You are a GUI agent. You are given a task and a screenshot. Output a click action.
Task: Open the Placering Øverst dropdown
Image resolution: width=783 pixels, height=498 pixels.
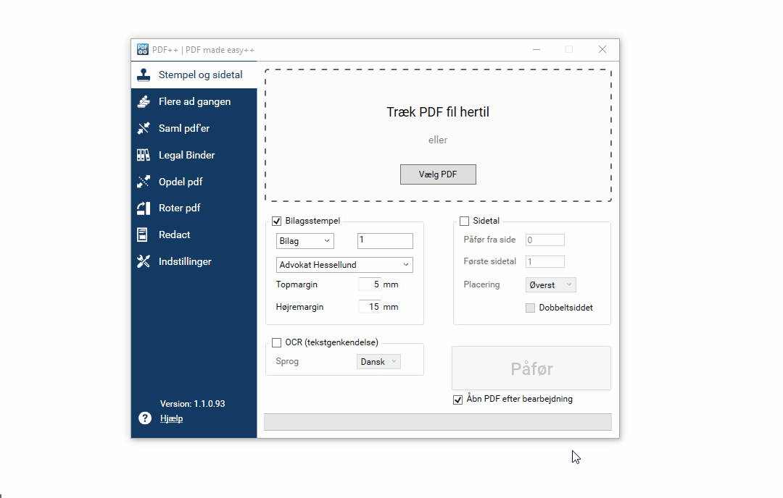coord(551,284)
